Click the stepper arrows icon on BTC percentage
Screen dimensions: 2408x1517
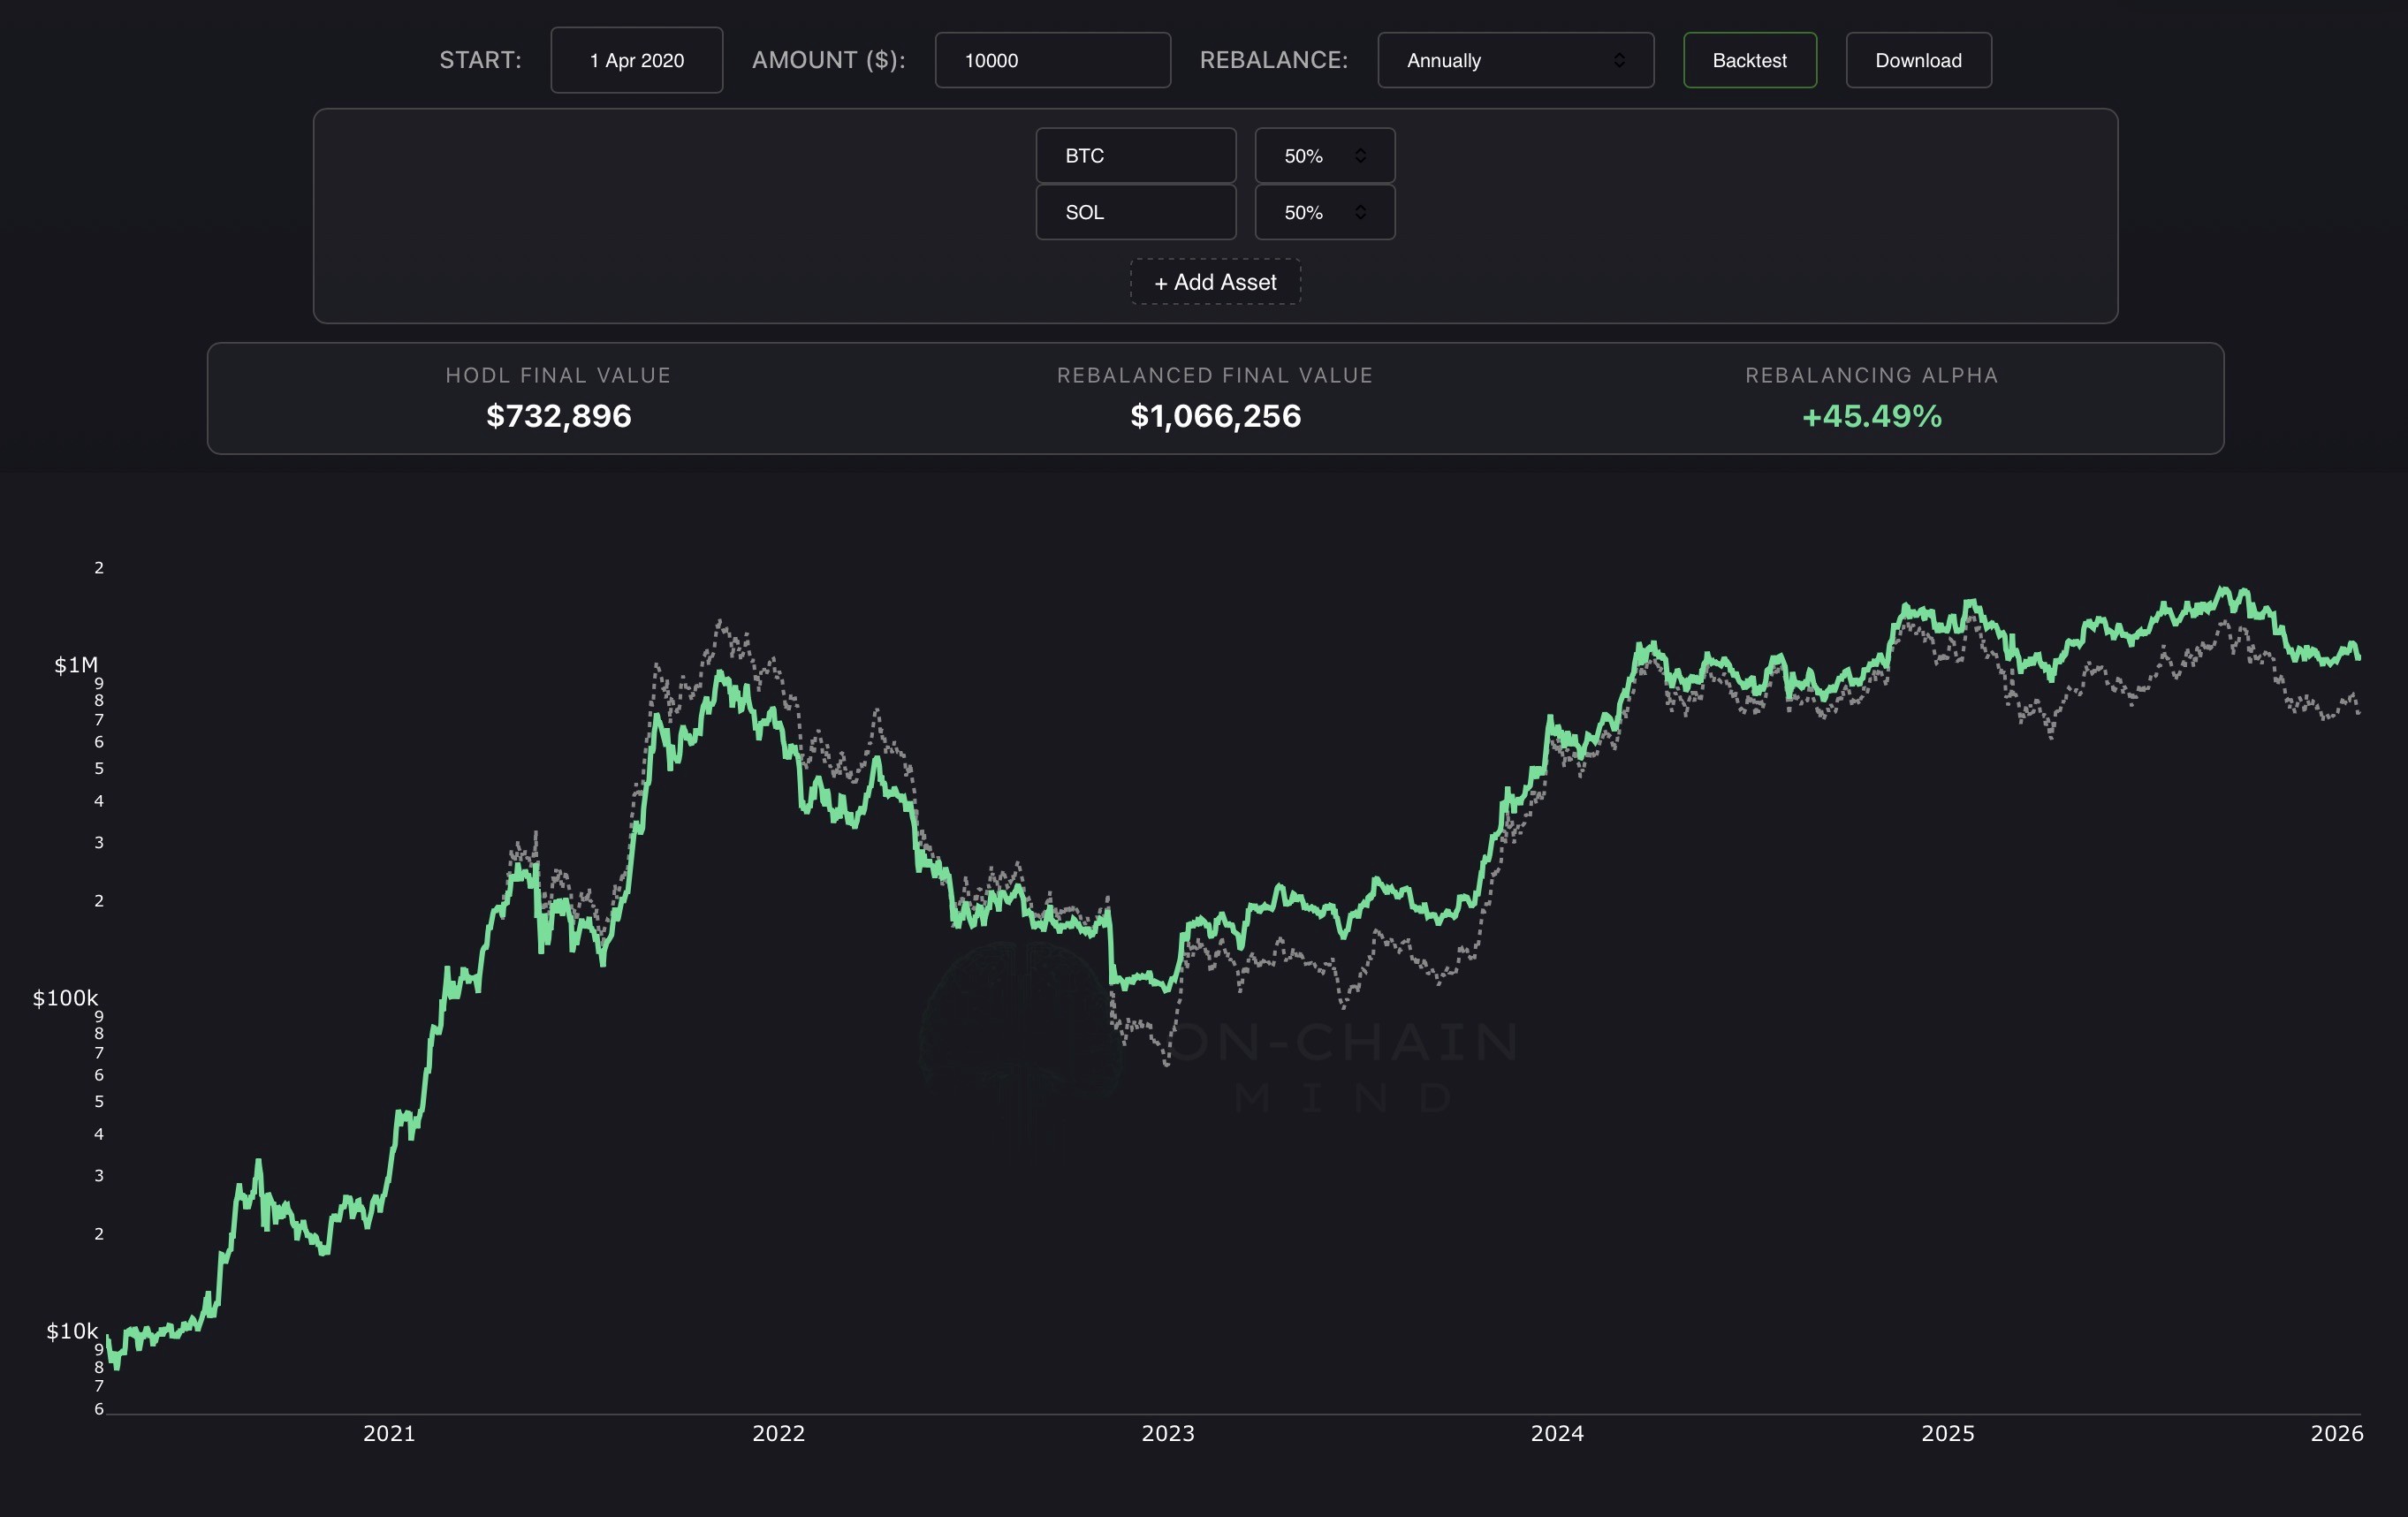[x=1360, y=156]
